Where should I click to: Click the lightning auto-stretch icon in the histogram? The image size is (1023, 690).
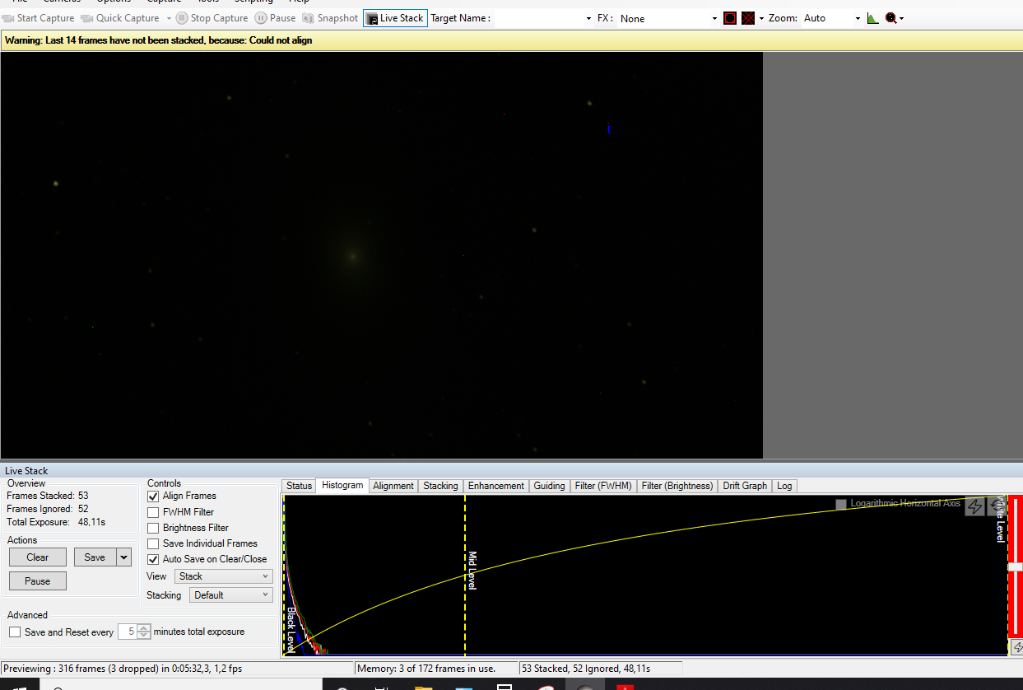(x=974, y=506)
